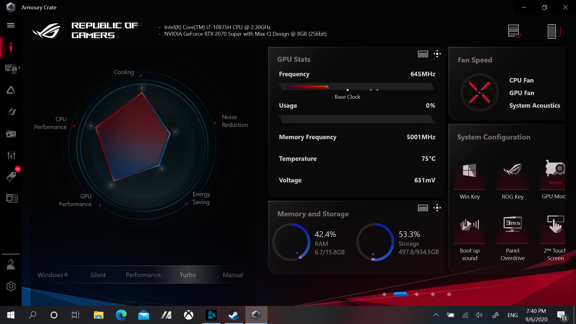This screenshot has height=324, width=576.
Task: Select the Silent operating mode
Action: click(x=98, y=275)
